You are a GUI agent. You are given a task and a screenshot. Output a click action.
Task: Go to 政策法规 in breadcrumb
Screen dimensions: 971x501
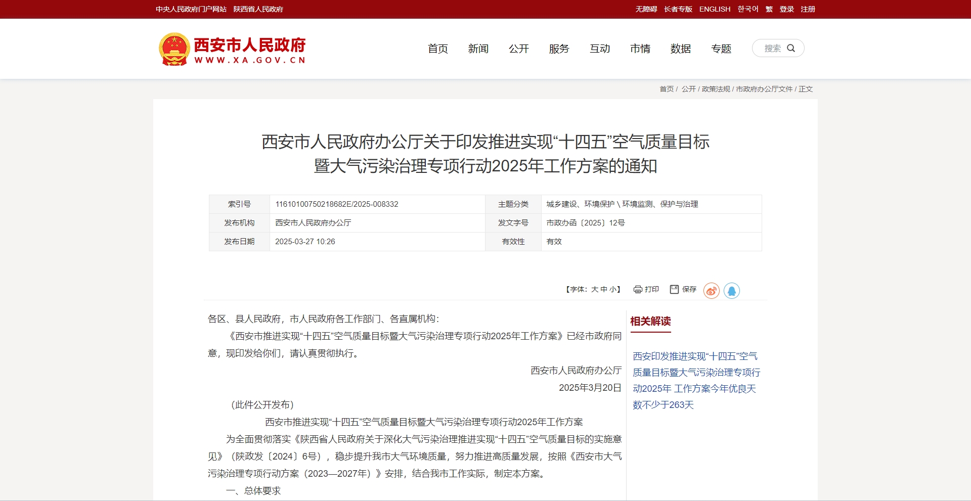[x=716, y=89]
